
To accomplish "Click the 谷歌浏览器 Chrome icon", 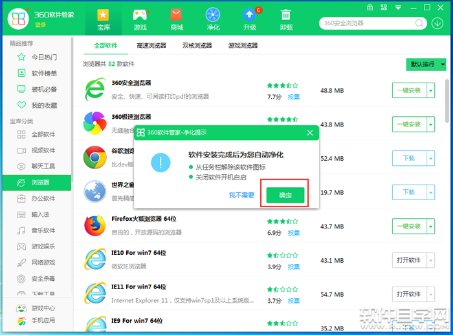I will (95, 157).
